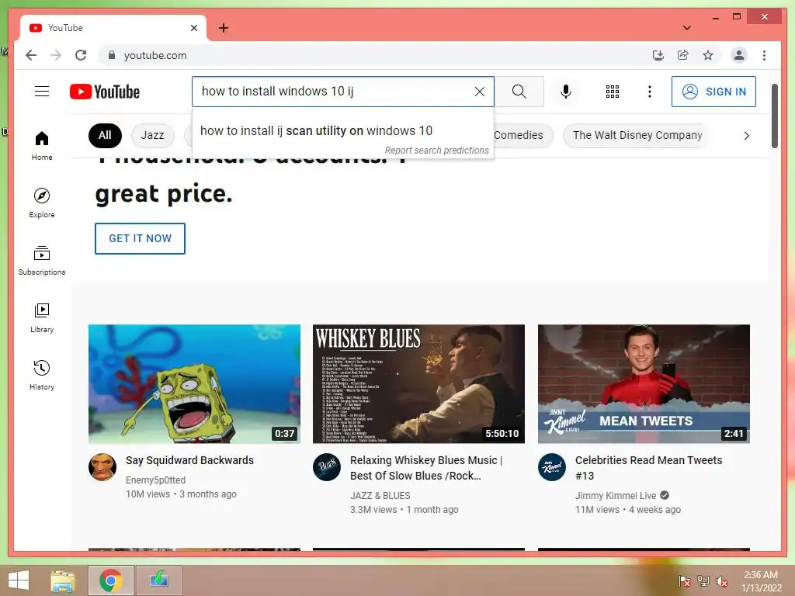Reload the page in Chrome
The image size is (795, 596).
(x=81, y=55)
